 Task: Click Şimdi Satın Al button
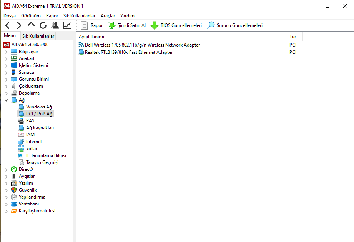[x=127, y=25]
